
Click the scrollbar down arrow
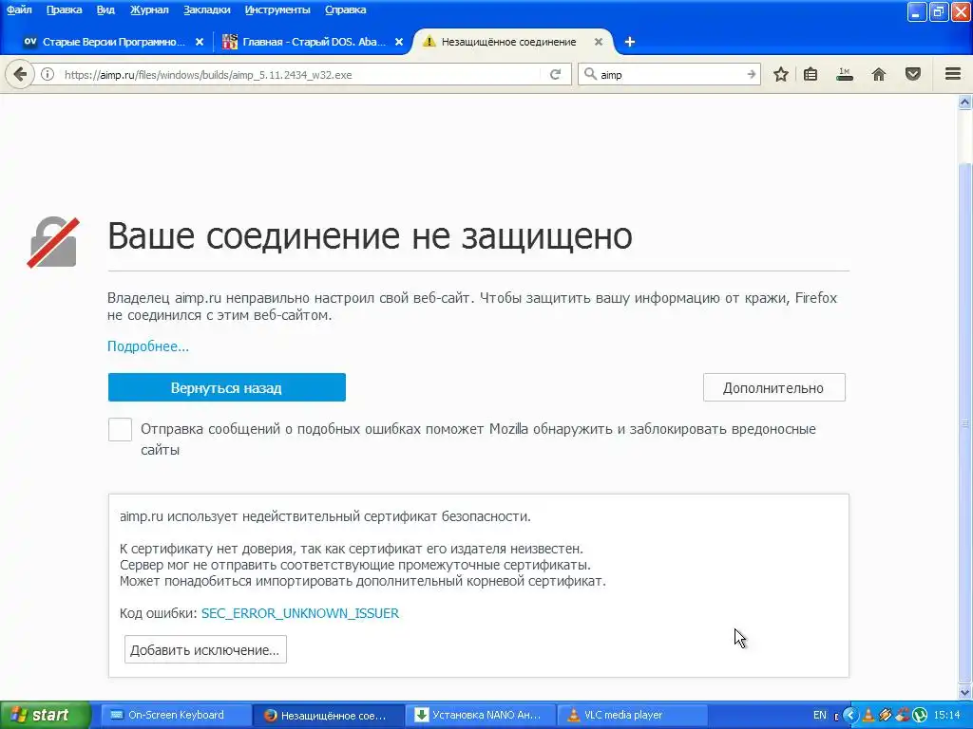point(965,692)
